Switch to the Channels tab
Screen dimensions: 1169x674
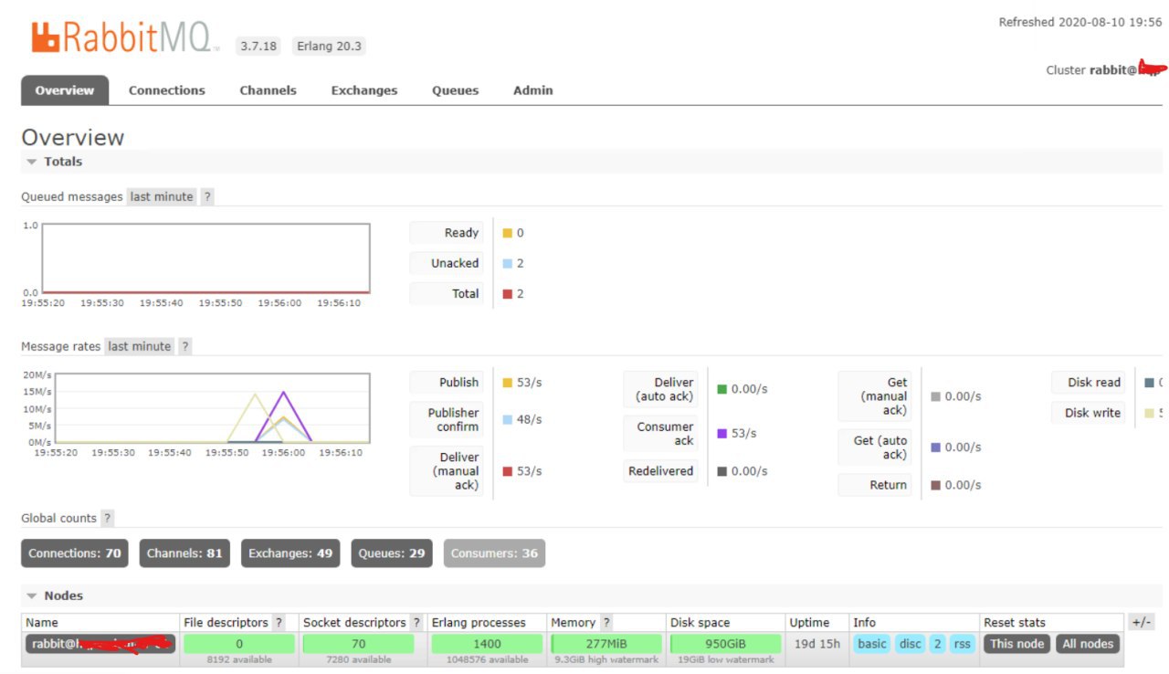click(x=268, y=90)
